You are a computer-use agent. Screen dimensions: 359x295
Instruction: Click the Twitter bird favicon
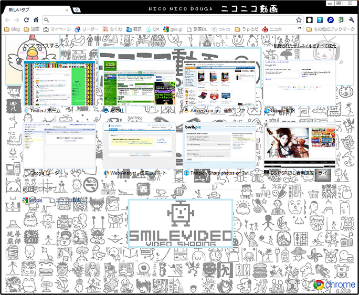26,111
